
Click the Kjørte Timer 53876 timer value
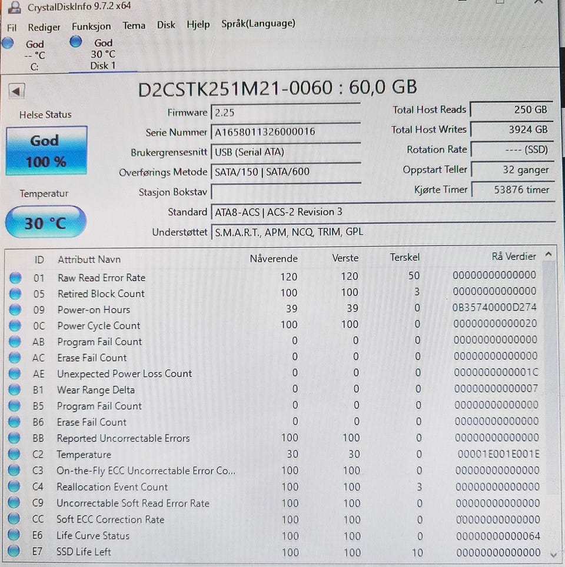pos(513,189)
